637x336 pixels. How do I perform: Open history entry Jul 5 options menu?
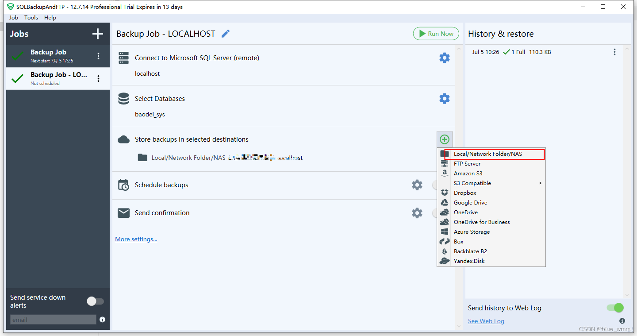pyautogui.click(x=614, y=52)
